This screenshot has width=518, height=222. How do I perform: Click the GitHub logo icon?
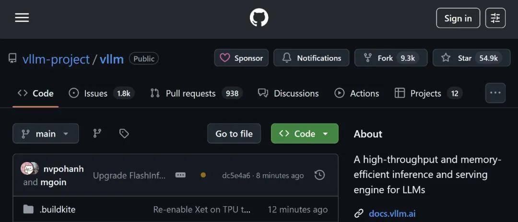(259, 18)
